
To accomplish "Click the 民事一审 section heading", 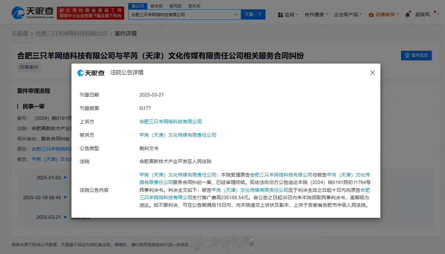I will coord(34,107).
